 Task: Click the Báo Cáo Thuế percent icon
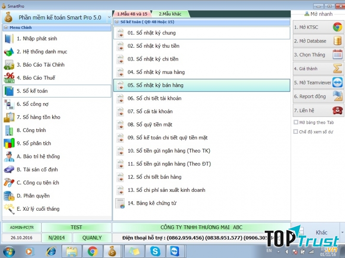tap(9, 78)
